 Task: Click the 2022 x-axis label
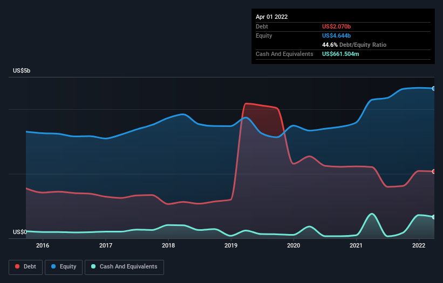point(419,245)
